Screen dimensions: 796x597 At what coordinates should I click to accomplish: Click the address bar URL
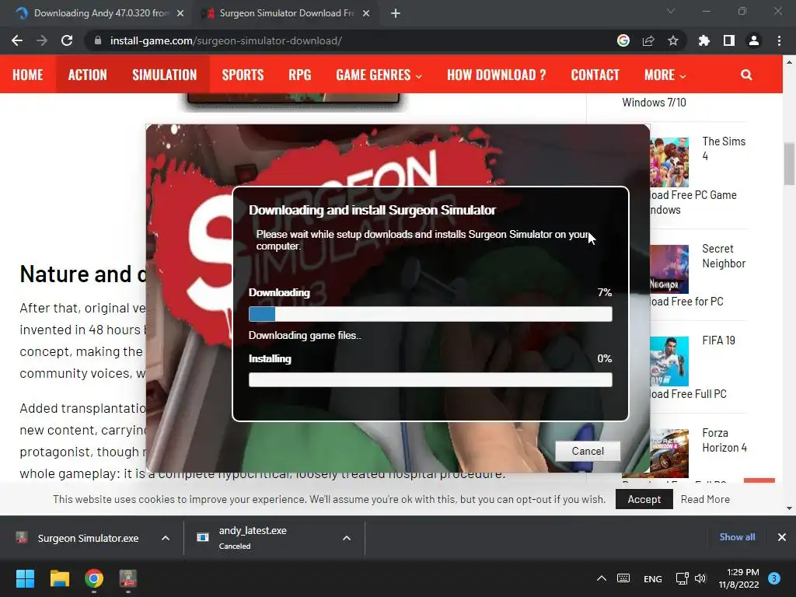coord(226,40)
